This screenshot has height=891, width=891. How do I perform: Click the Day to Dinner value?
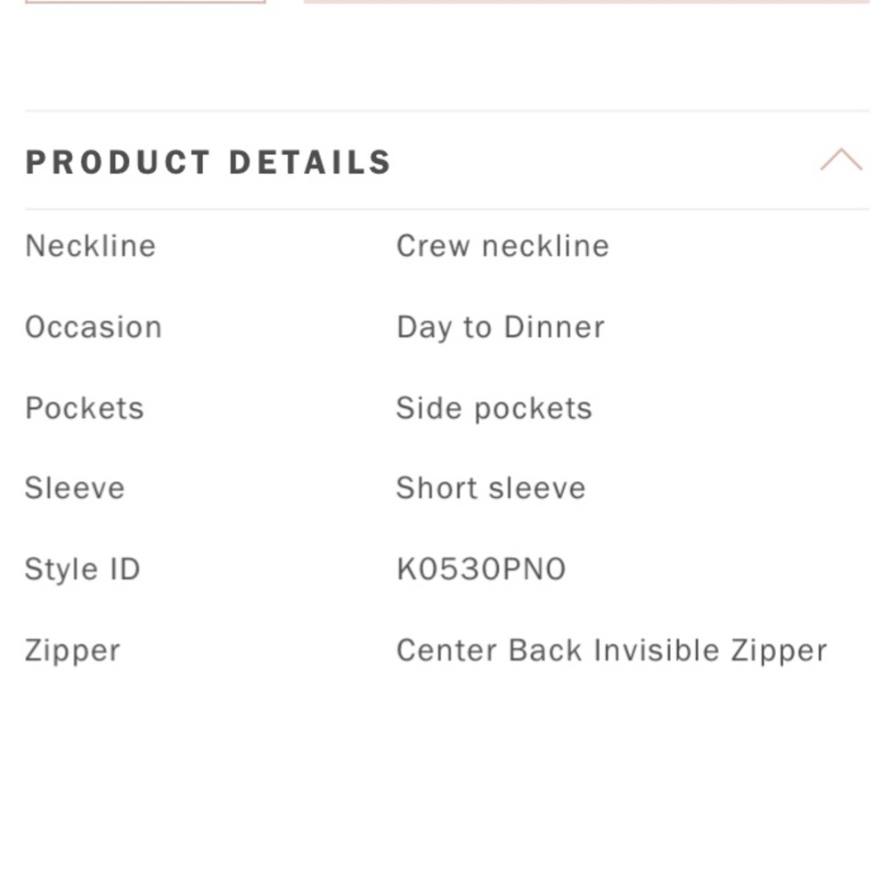coord(501,328)
